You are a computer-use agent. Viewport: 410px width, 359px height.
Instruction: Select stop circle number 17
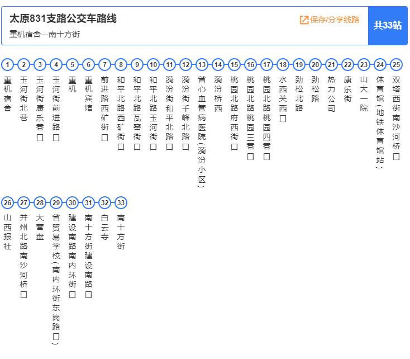coord(267,65)
